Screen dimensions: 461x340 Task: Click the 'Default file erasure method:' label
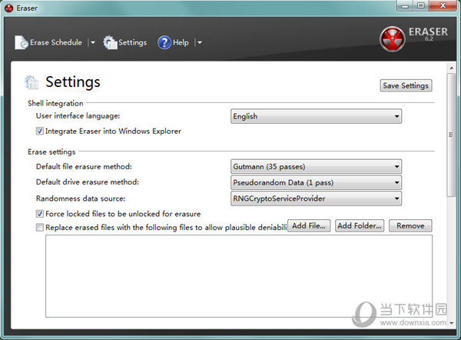[84, 167]
